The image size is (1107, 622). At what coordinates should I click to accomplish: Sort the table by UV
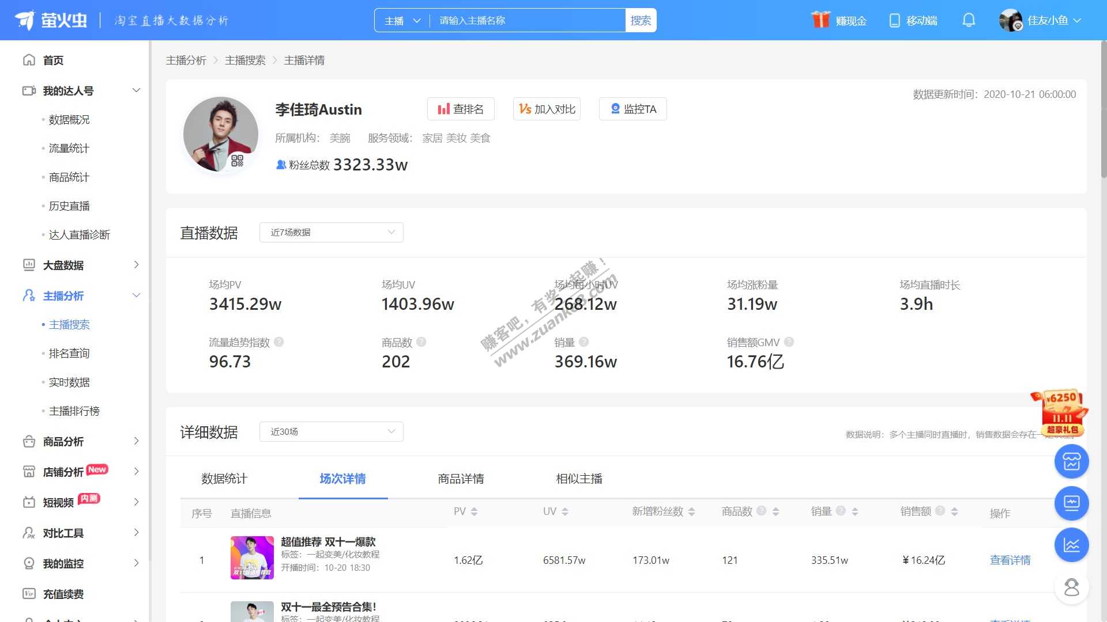coord(565,511)
